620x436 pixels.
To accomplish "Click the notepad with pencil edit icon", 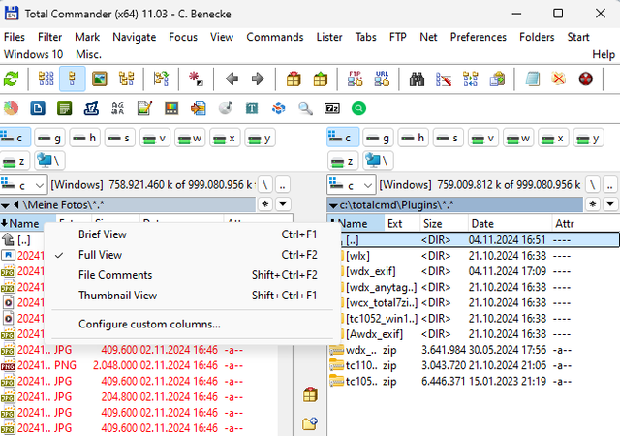I will [144, 108].
